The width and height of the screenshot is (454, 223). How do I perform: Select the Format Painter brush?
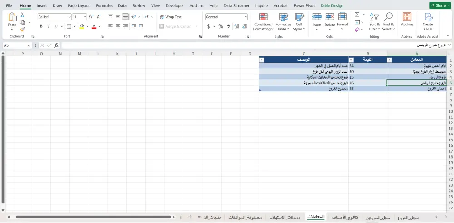click(22, 29)
